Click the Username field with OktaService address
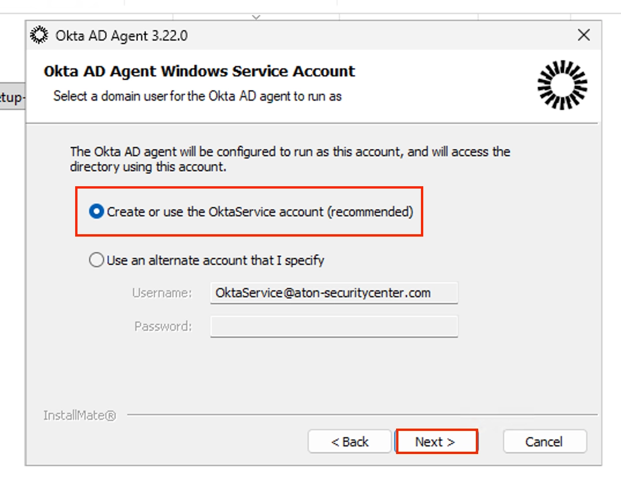Image resolution: width=621 pixels, height=487 pixels. coord(334,293)
